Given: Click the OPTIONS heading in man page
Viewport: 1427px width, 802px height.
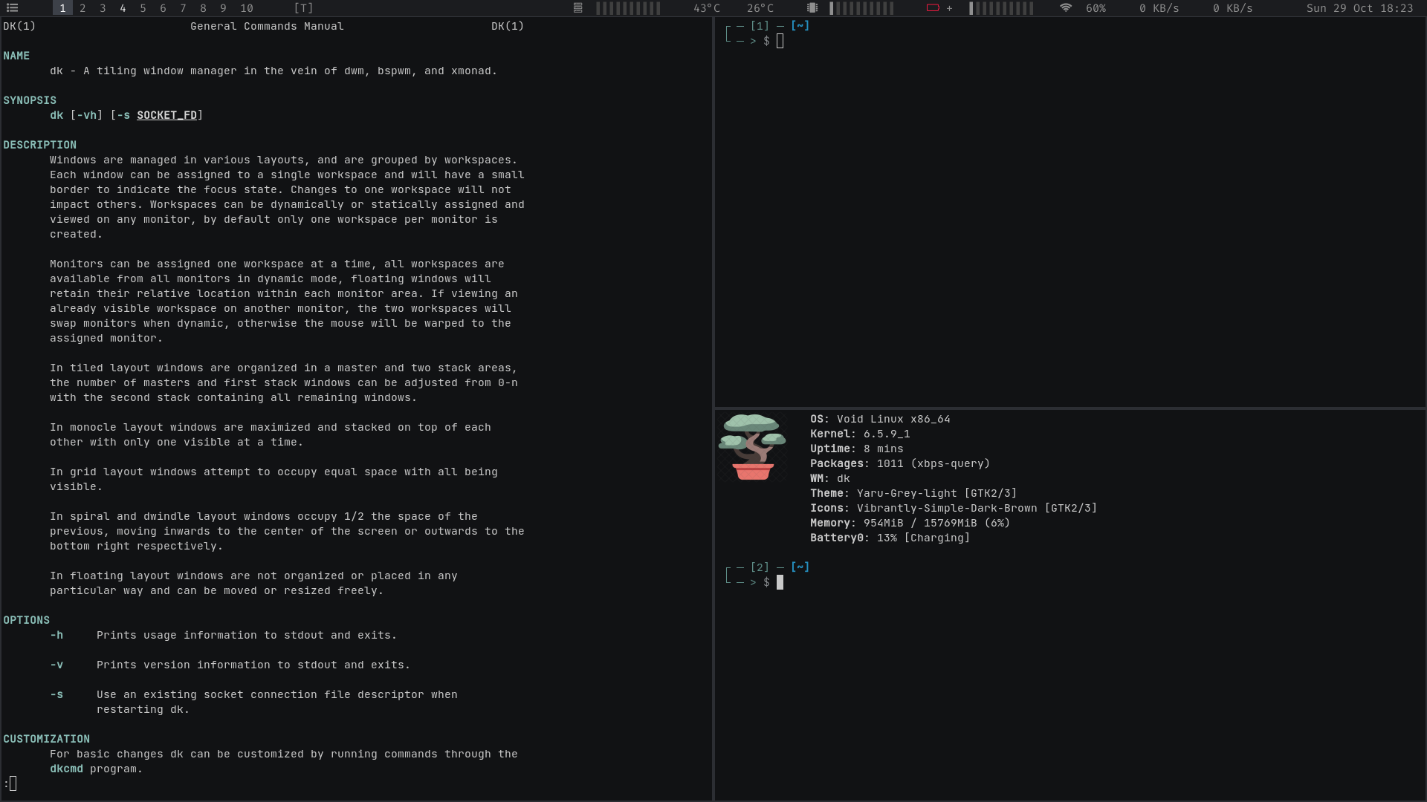Looking at the screenshot, I should (26, 620).
